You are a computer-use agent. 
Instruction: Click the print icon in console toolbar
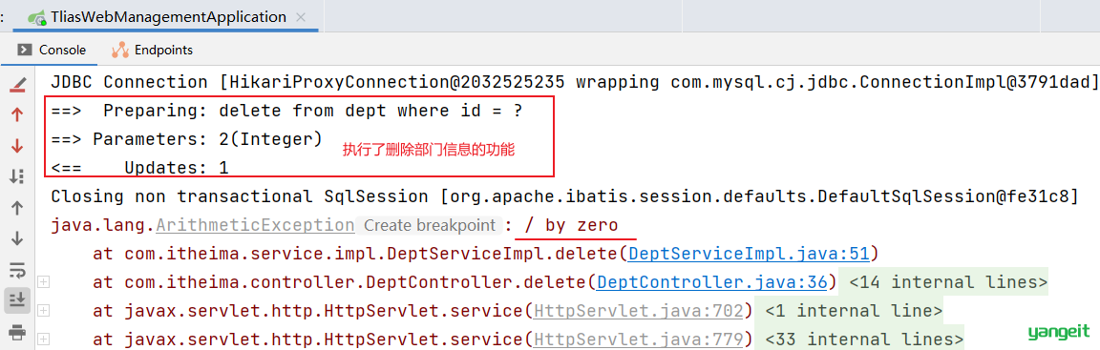pyautogui.click(x=17, y=330)
